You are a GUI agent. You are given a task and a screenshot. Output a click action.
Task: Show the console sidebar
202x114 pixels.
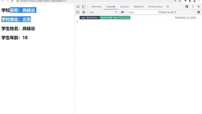click(78, 12)
